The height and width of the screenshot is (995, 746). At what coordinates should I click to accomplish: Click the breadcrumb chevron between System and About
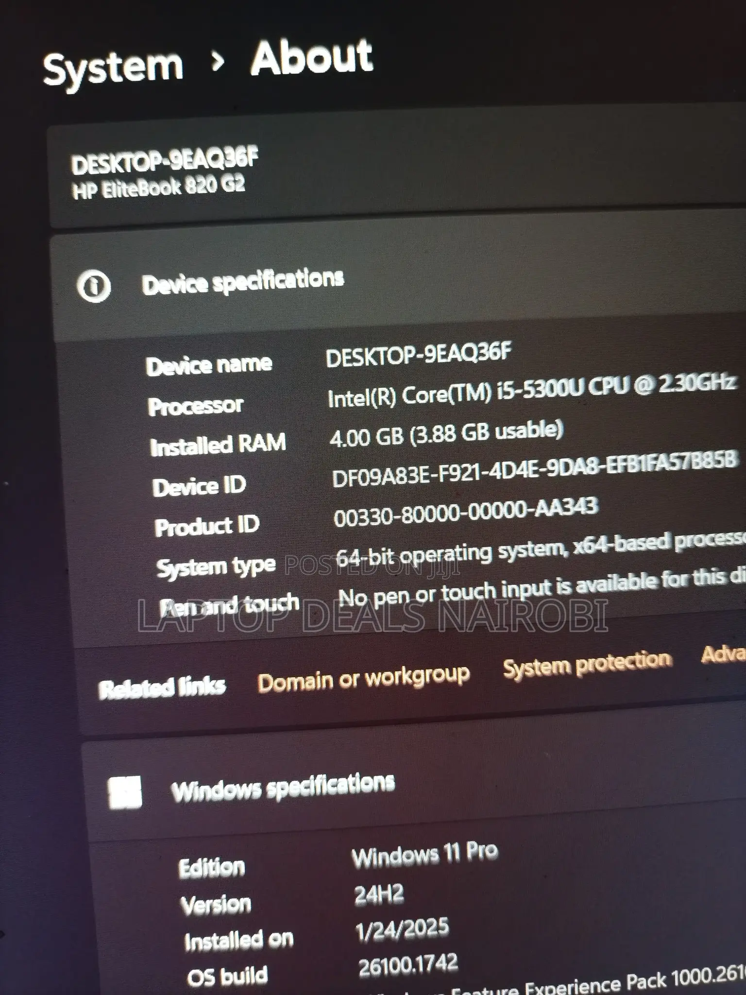pos(218,62)
